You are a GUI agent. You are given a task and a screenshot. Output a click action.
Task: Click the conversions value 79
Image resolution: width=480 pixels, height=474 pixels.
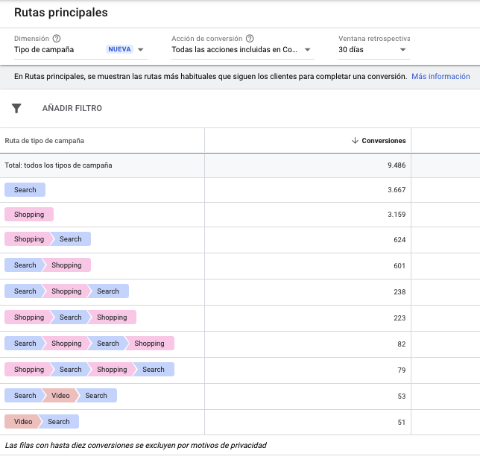click(x=402, y=370)
